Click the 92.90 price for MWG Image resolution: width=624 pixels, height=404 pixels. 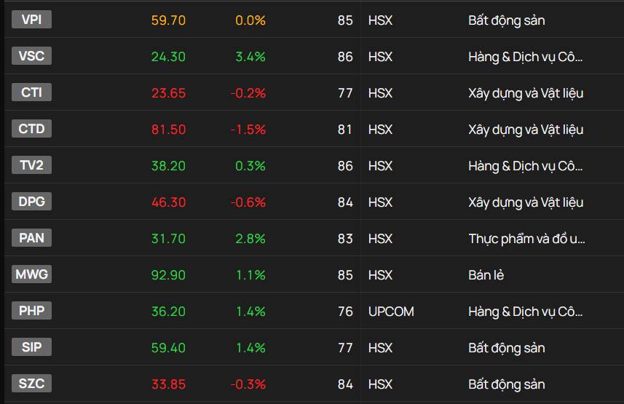(168, 275)
